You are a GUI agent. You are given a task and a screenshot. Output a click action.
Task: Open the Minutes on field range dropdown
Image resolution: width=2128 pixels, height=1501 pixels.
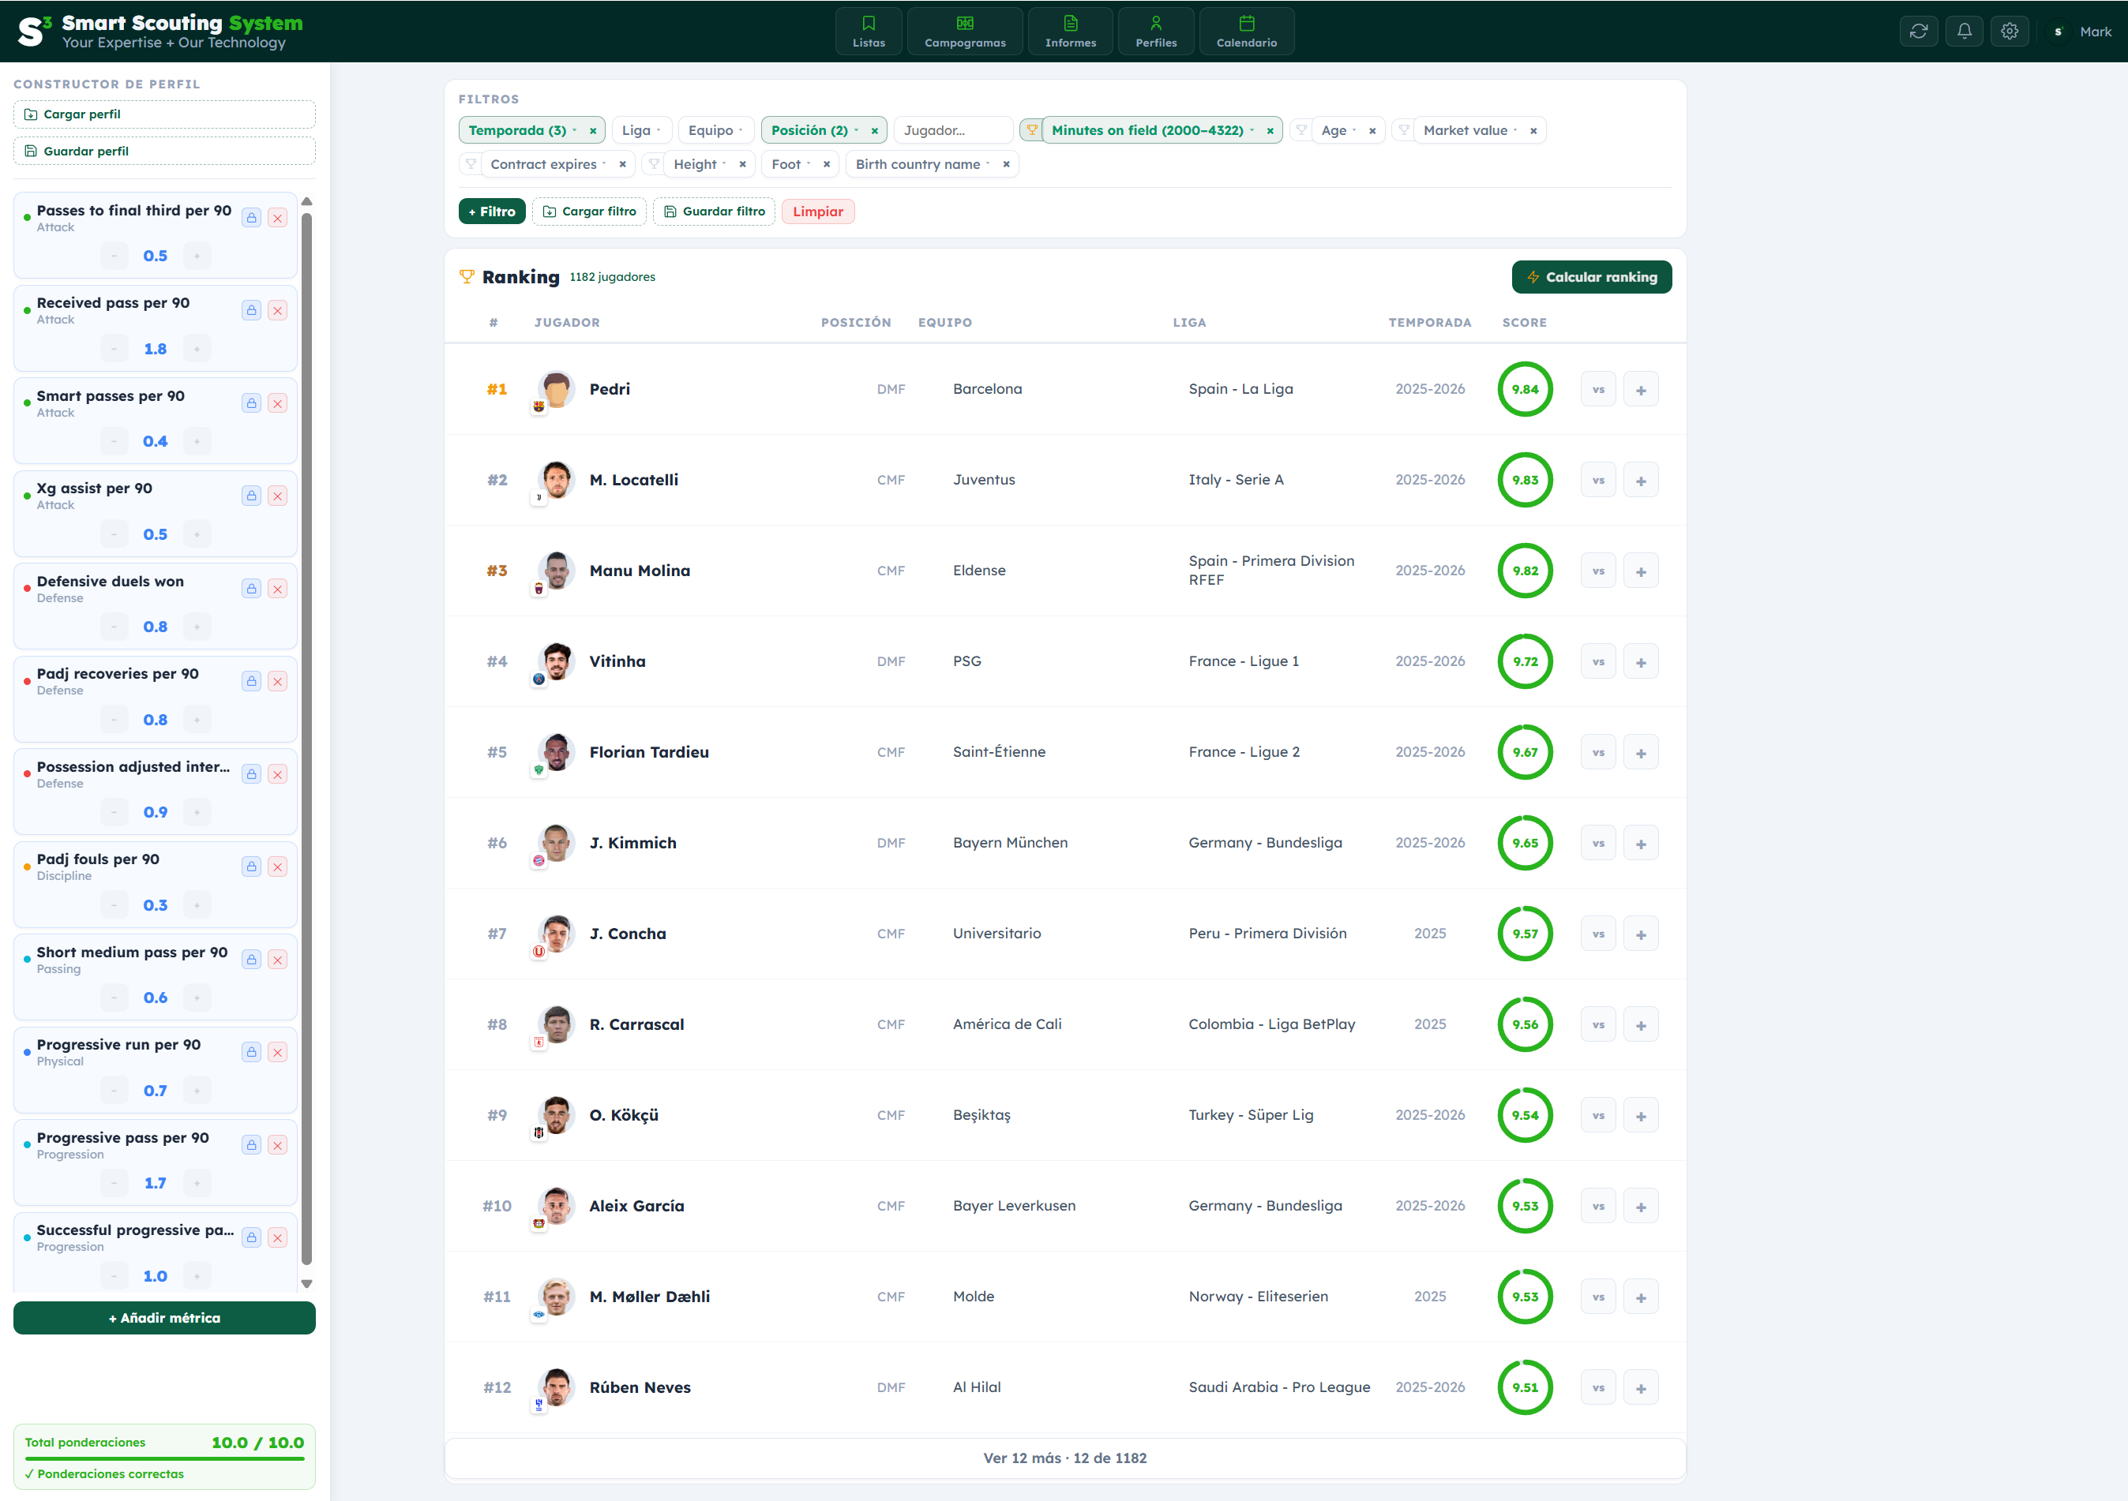click(x=1152, y=131)
